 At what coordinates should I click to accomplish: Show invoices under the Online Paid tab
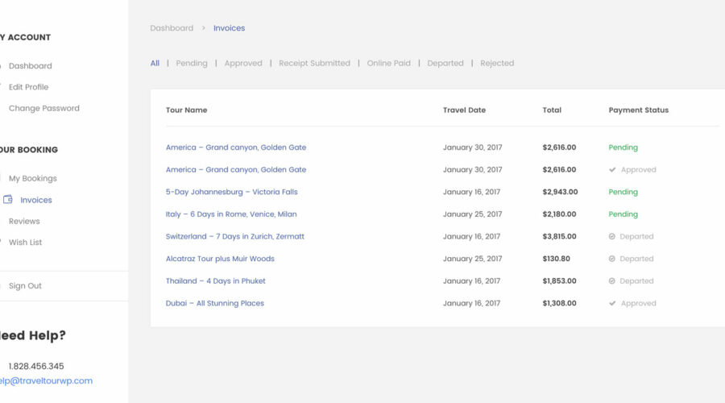[388, 64]
